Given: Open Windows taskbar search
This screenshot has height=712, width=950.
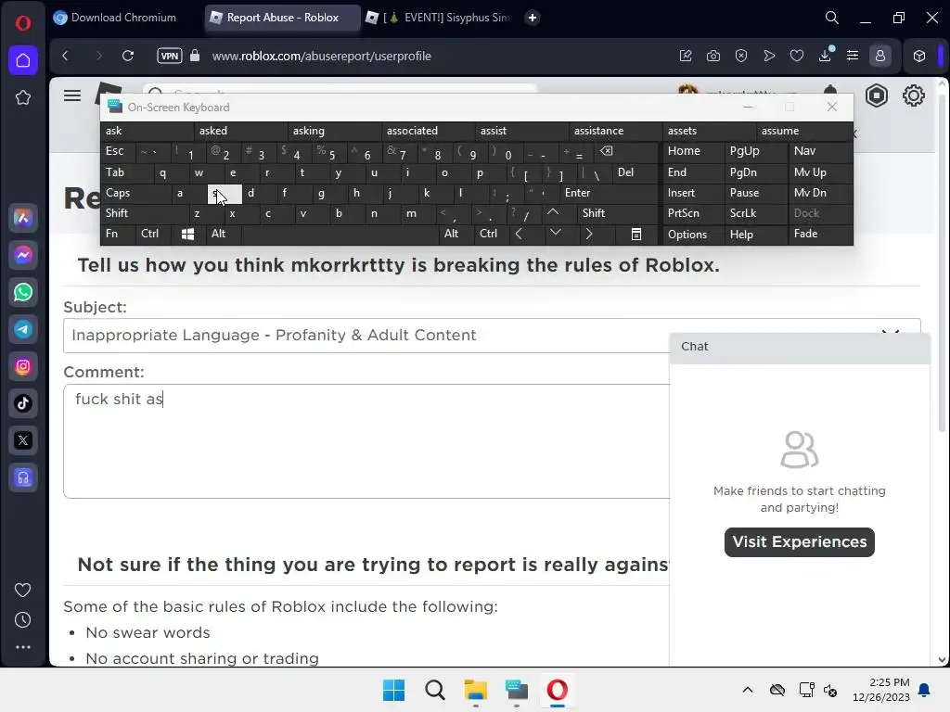Looking at the screenshot, I should click(434, 690).
